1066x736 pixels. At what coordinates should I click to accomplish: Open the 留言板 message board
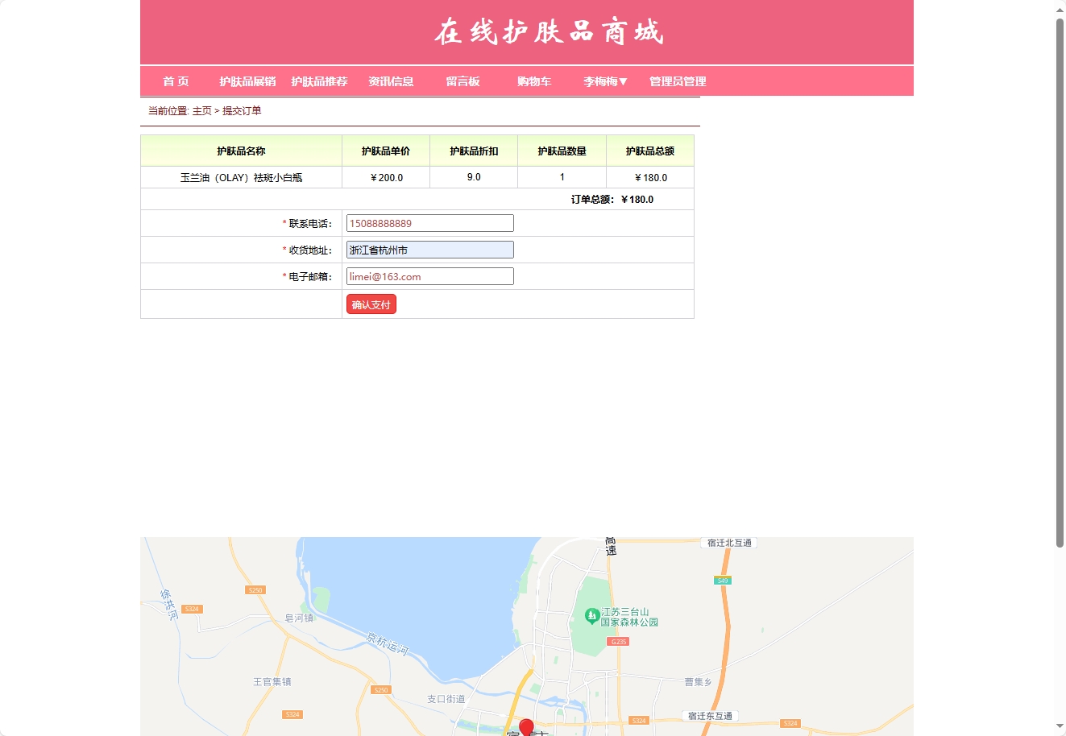(x=462, y=81)
